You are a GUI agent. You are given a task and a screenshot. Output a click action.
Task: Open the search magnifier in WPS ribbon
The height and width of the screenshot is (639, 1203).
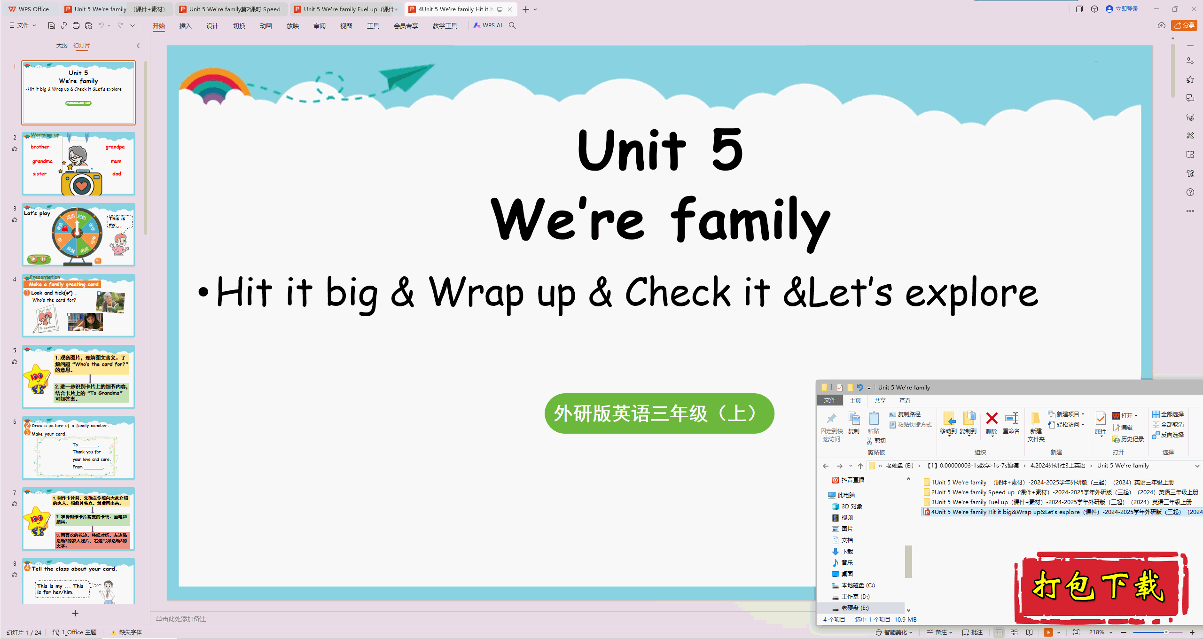512,25
